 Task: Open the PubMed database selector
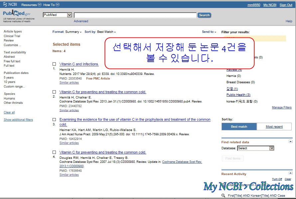pos(58,15)
